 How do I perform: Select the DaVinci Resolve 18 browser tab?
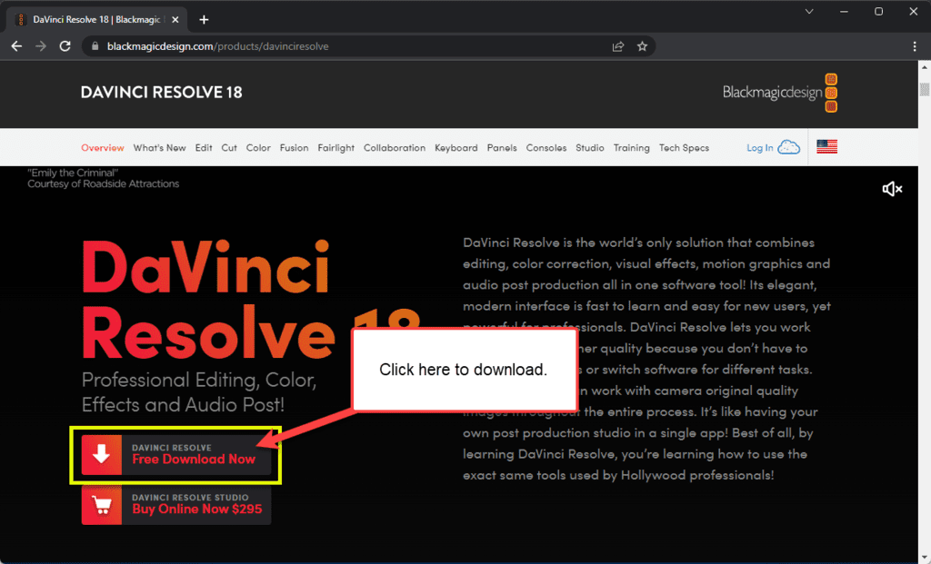[x=98, y=20]
